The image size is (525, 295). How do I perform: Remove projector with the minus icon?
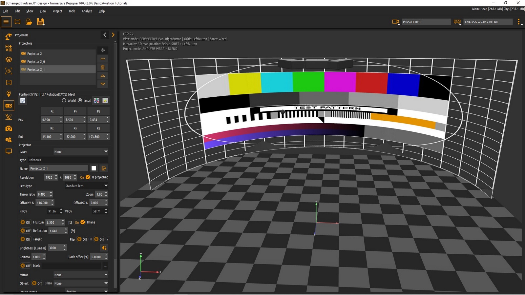(x=103, y=59)
